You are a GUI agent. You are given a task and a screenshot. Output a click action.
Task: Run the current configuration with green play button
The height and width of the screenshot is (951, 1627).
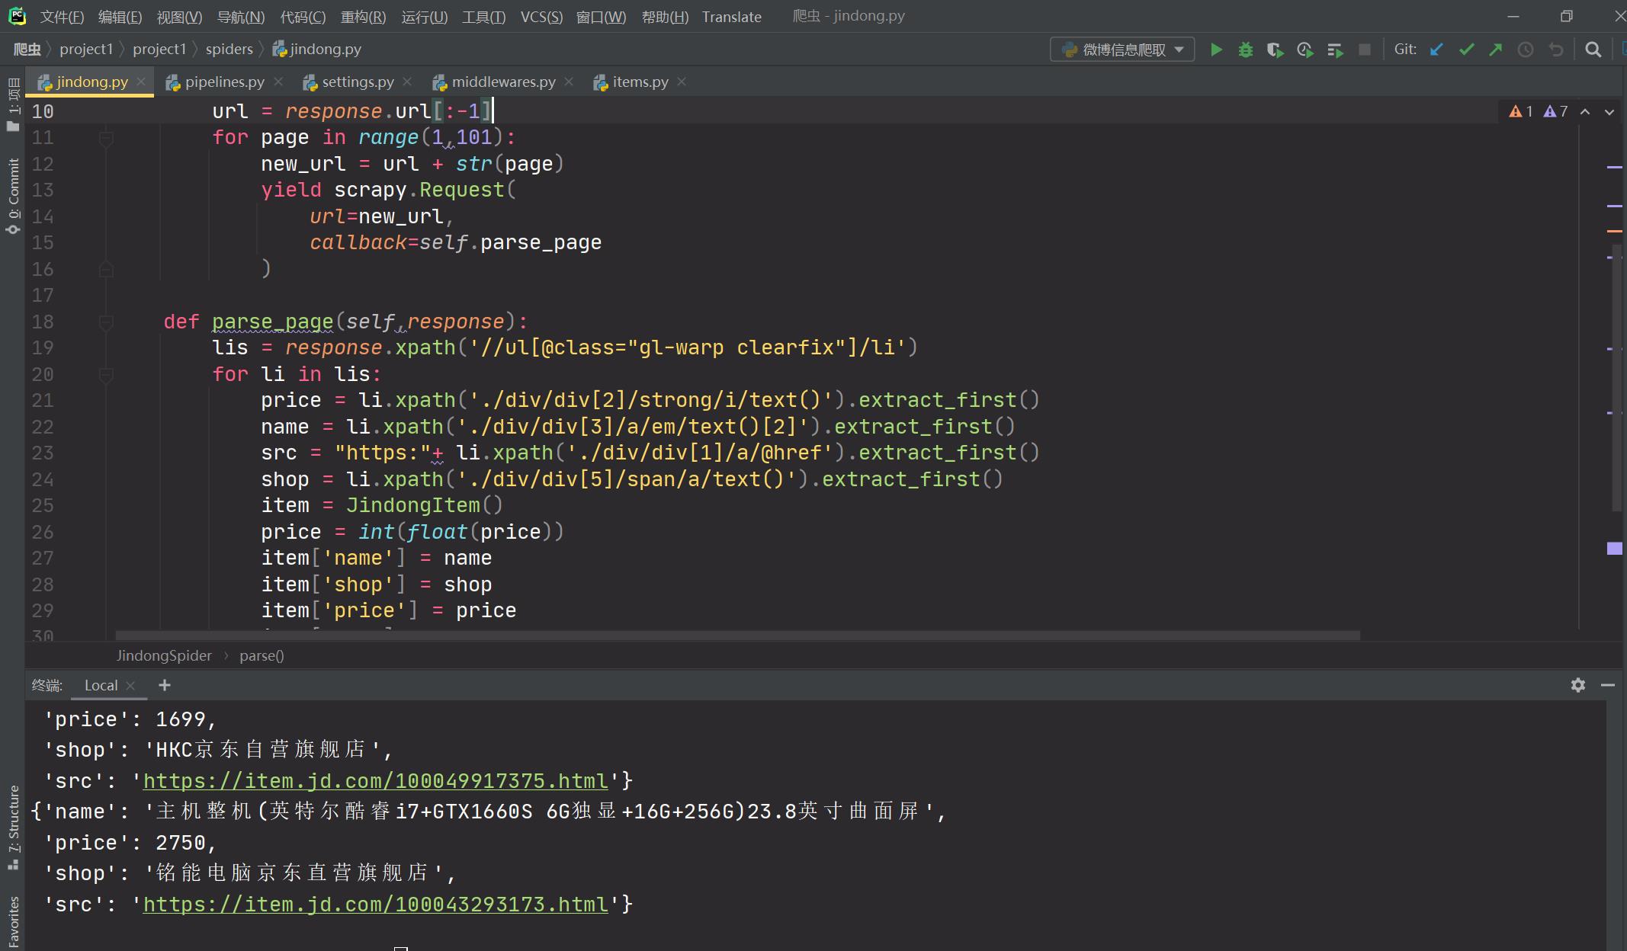click(x=1216, y=50)
